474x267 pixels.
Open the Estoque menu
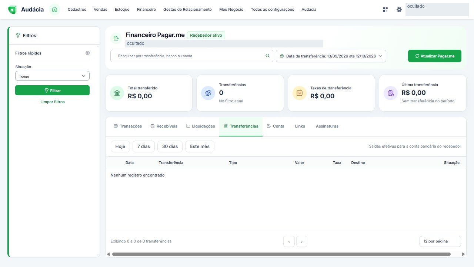point(122,10)
